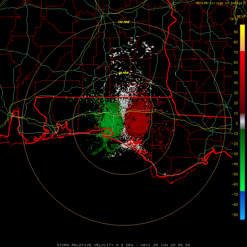
Task: Click the -70 value on velocity scale
Action: click(235, 194)
